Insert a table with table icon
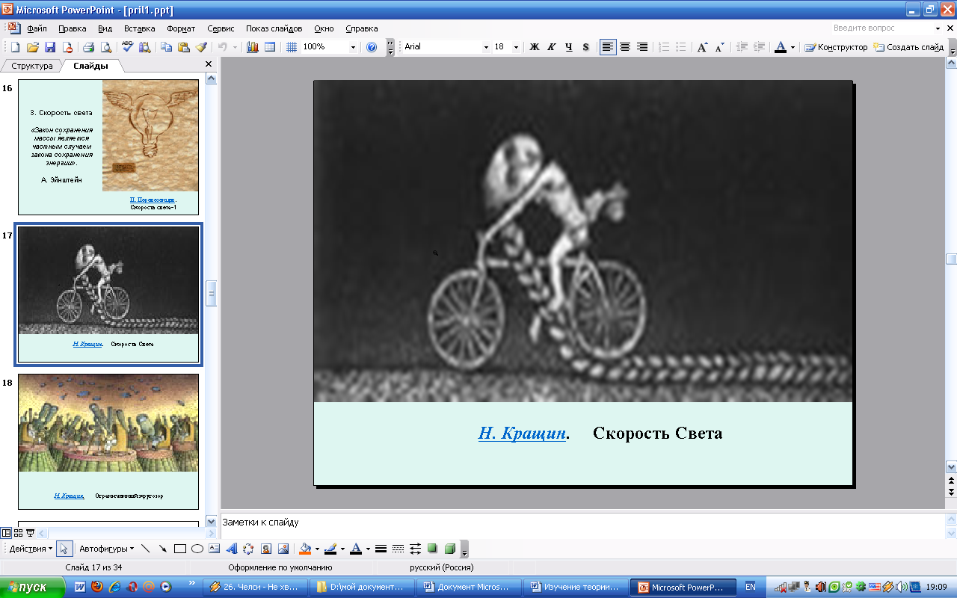 (269, 46)
